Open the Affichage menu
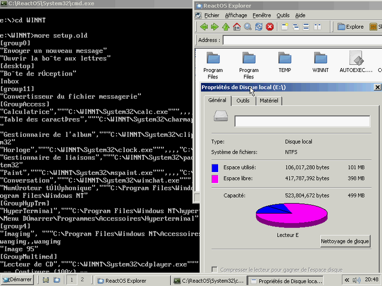Image resolution: width=382 pixels, height=286 pixels. pyautogui.click(x=236, y=15)
